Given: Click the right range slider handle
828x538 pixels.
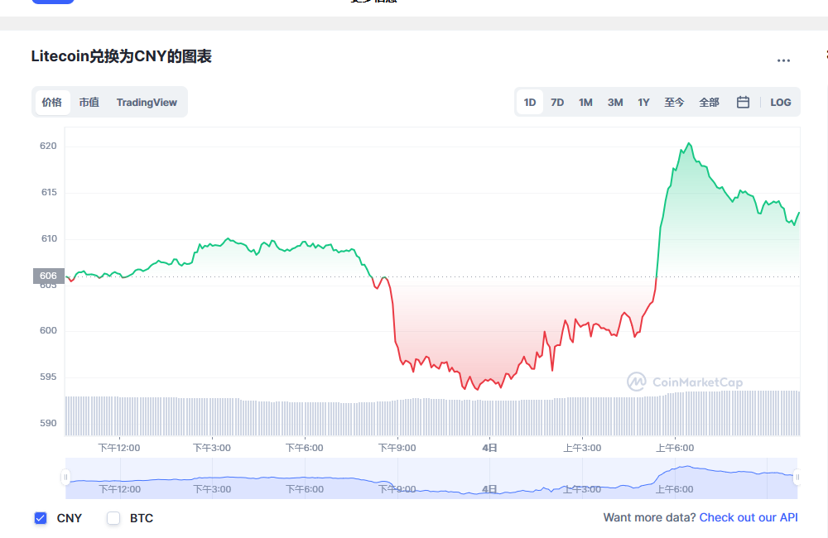Looking at the screenshot, I should (797, 477).
